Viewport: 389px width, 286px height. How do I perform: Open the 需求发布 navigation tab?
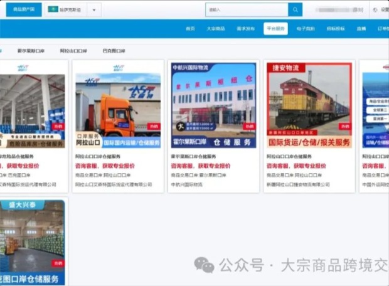click(x=245, y=28)
